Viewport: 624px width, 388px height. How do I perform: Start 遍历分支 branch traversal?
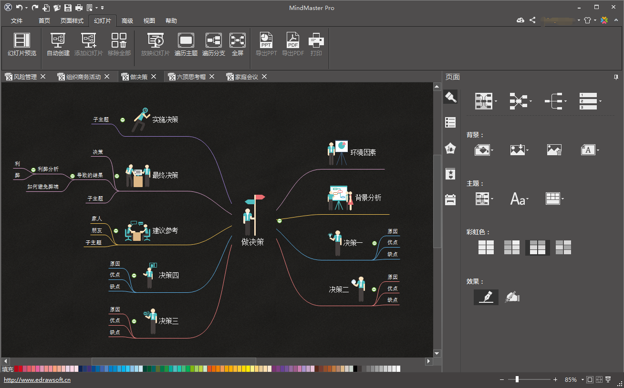pos(213,41)
